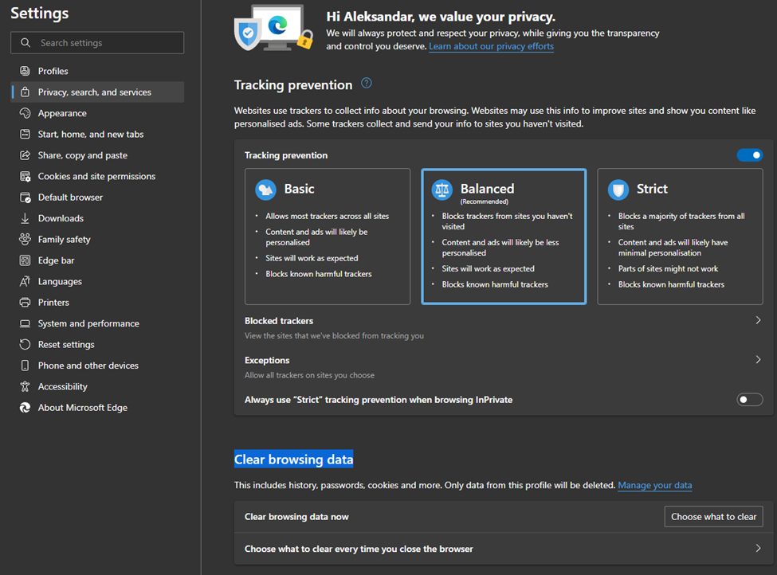
Task: Click the Start, home, and new tabs icon
Action: point(25,135)
